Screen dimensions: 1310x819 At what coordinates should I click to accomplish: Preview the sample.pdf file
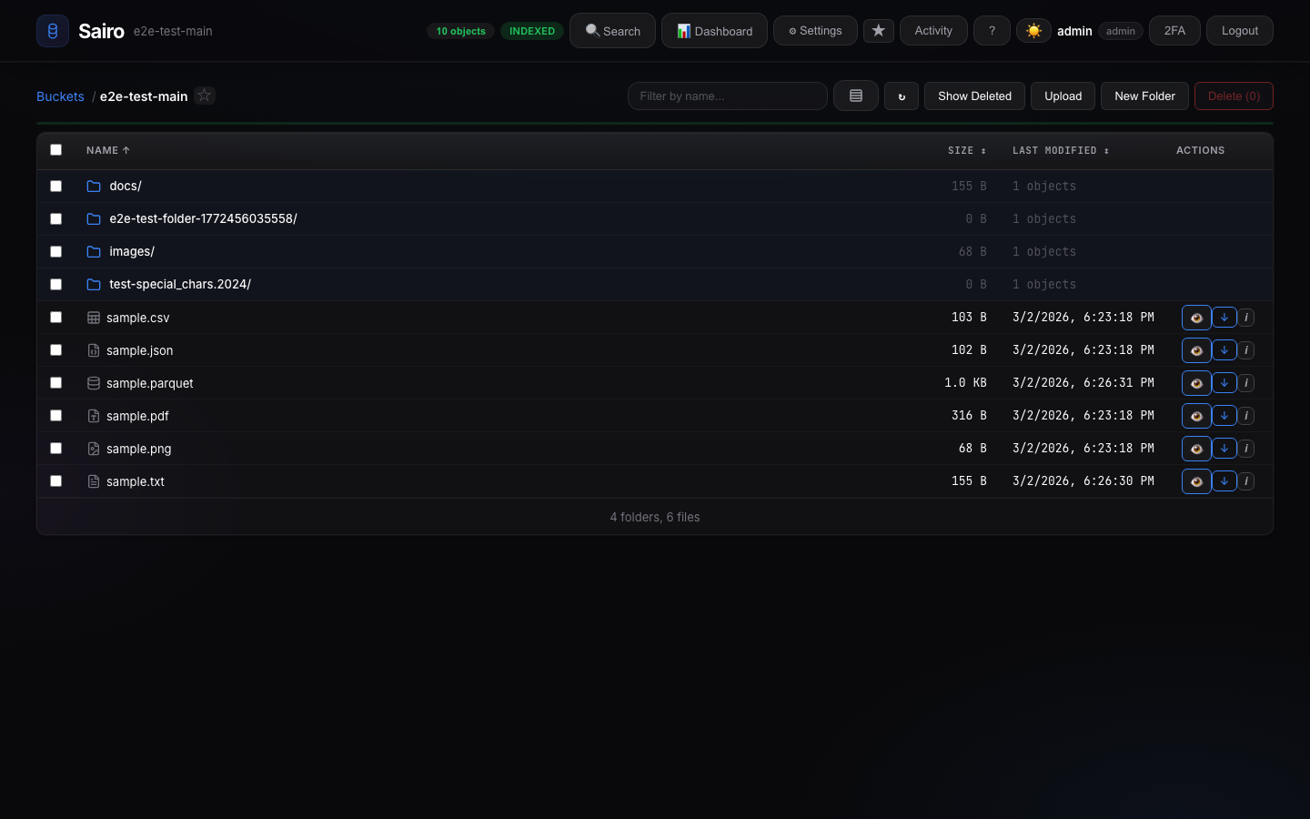[x=1196, y=416]
